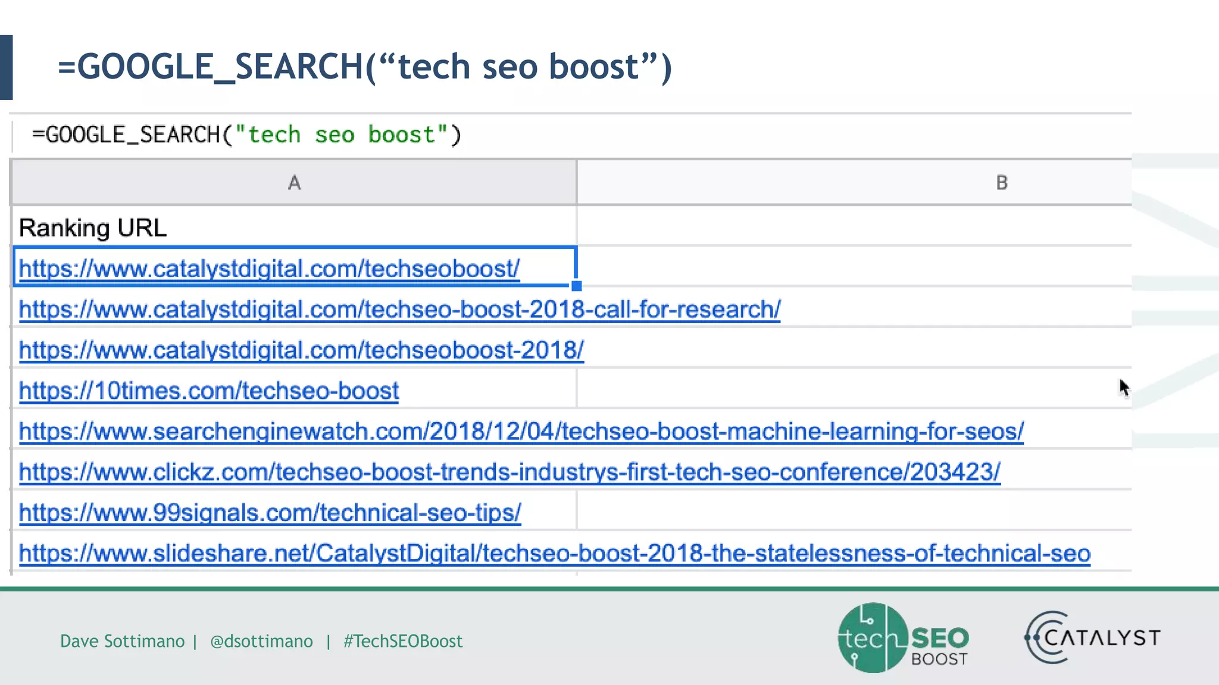The image size is (1219, 685).
Task: Open the 10times.com/techseo-boost link
Action: pos(209,391)
